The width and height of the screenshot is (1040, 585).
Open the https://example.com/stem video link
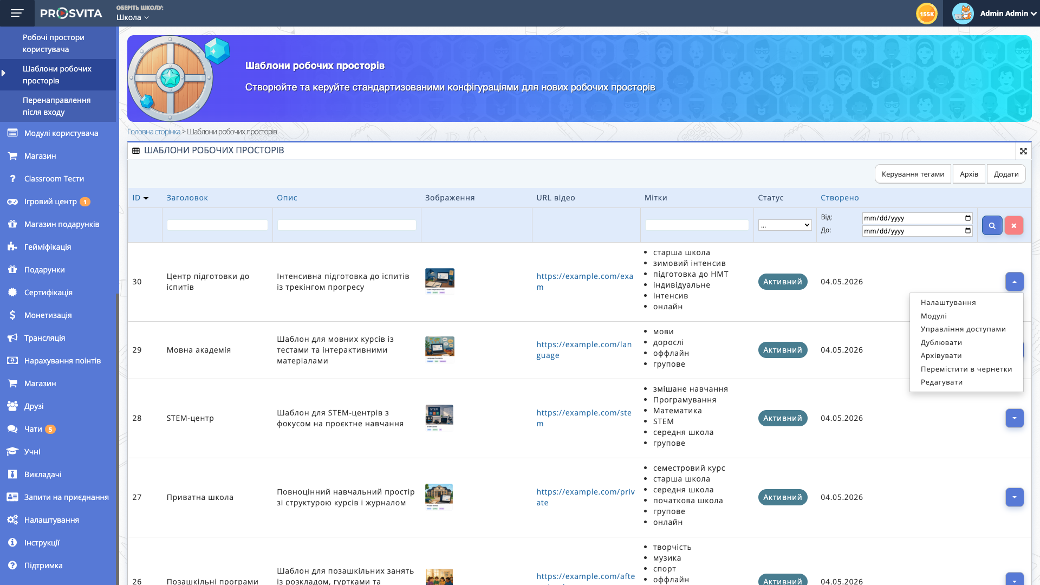coord(584,418)
